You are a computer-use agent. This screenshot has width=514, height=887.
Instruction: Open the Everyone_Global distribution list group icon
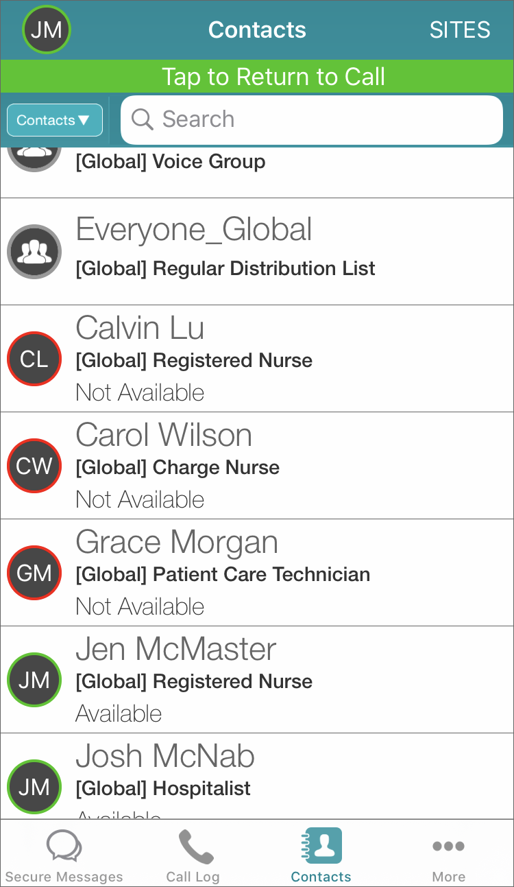pos(34,252)
